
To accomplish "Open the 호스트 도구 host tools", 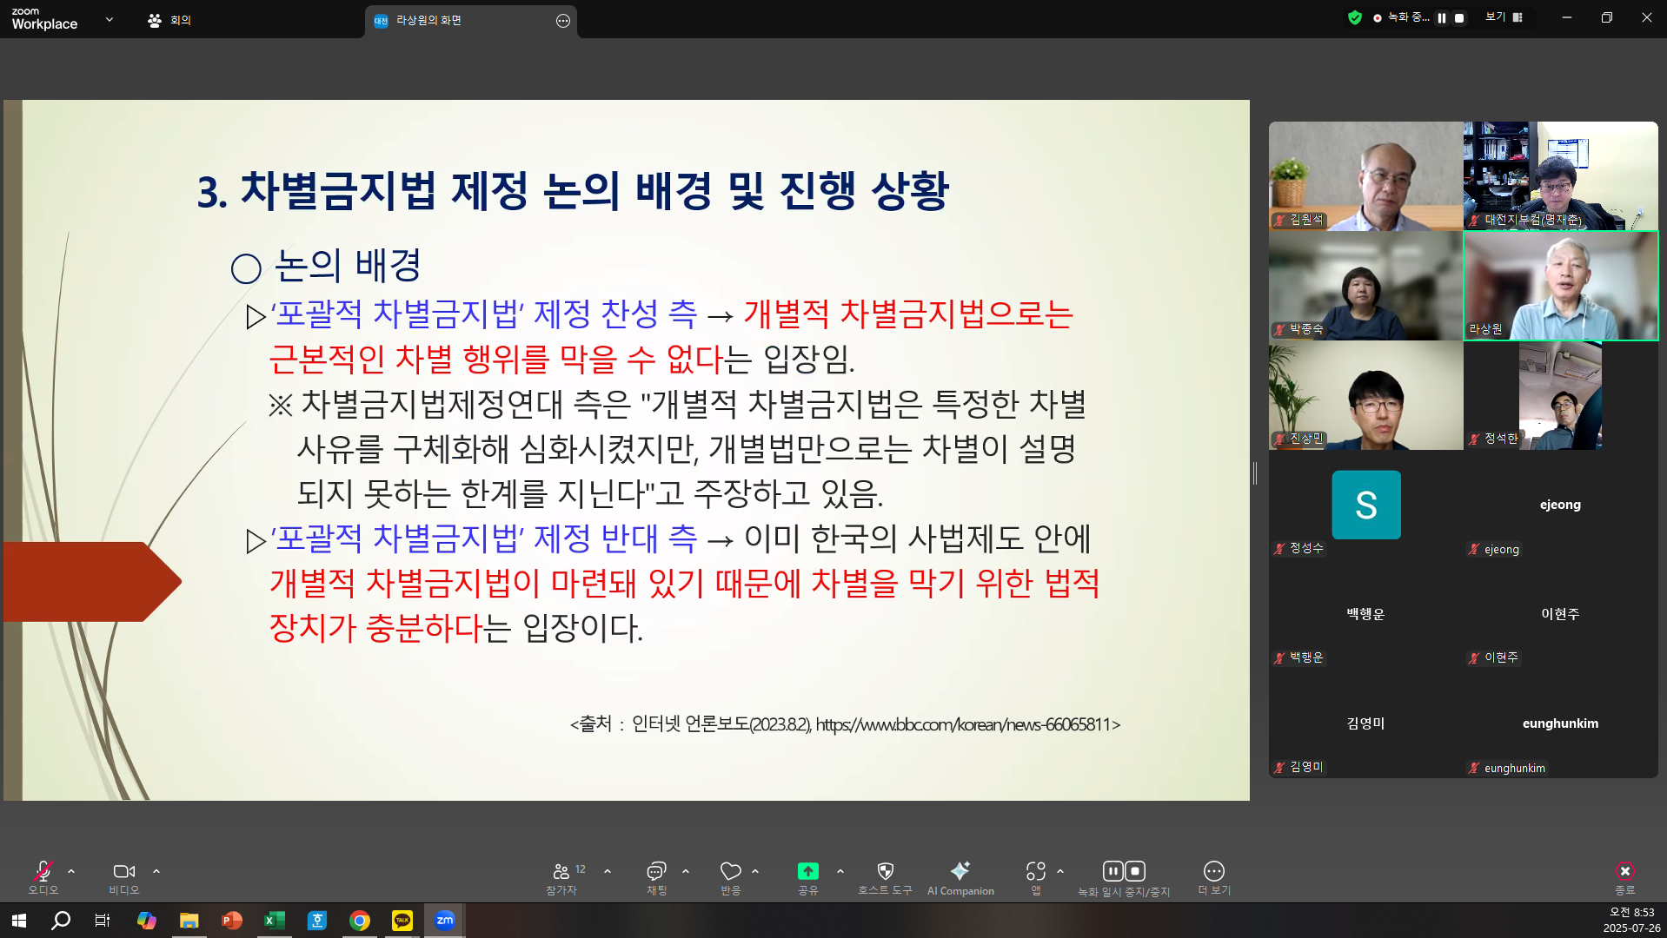I will point(883,871).
